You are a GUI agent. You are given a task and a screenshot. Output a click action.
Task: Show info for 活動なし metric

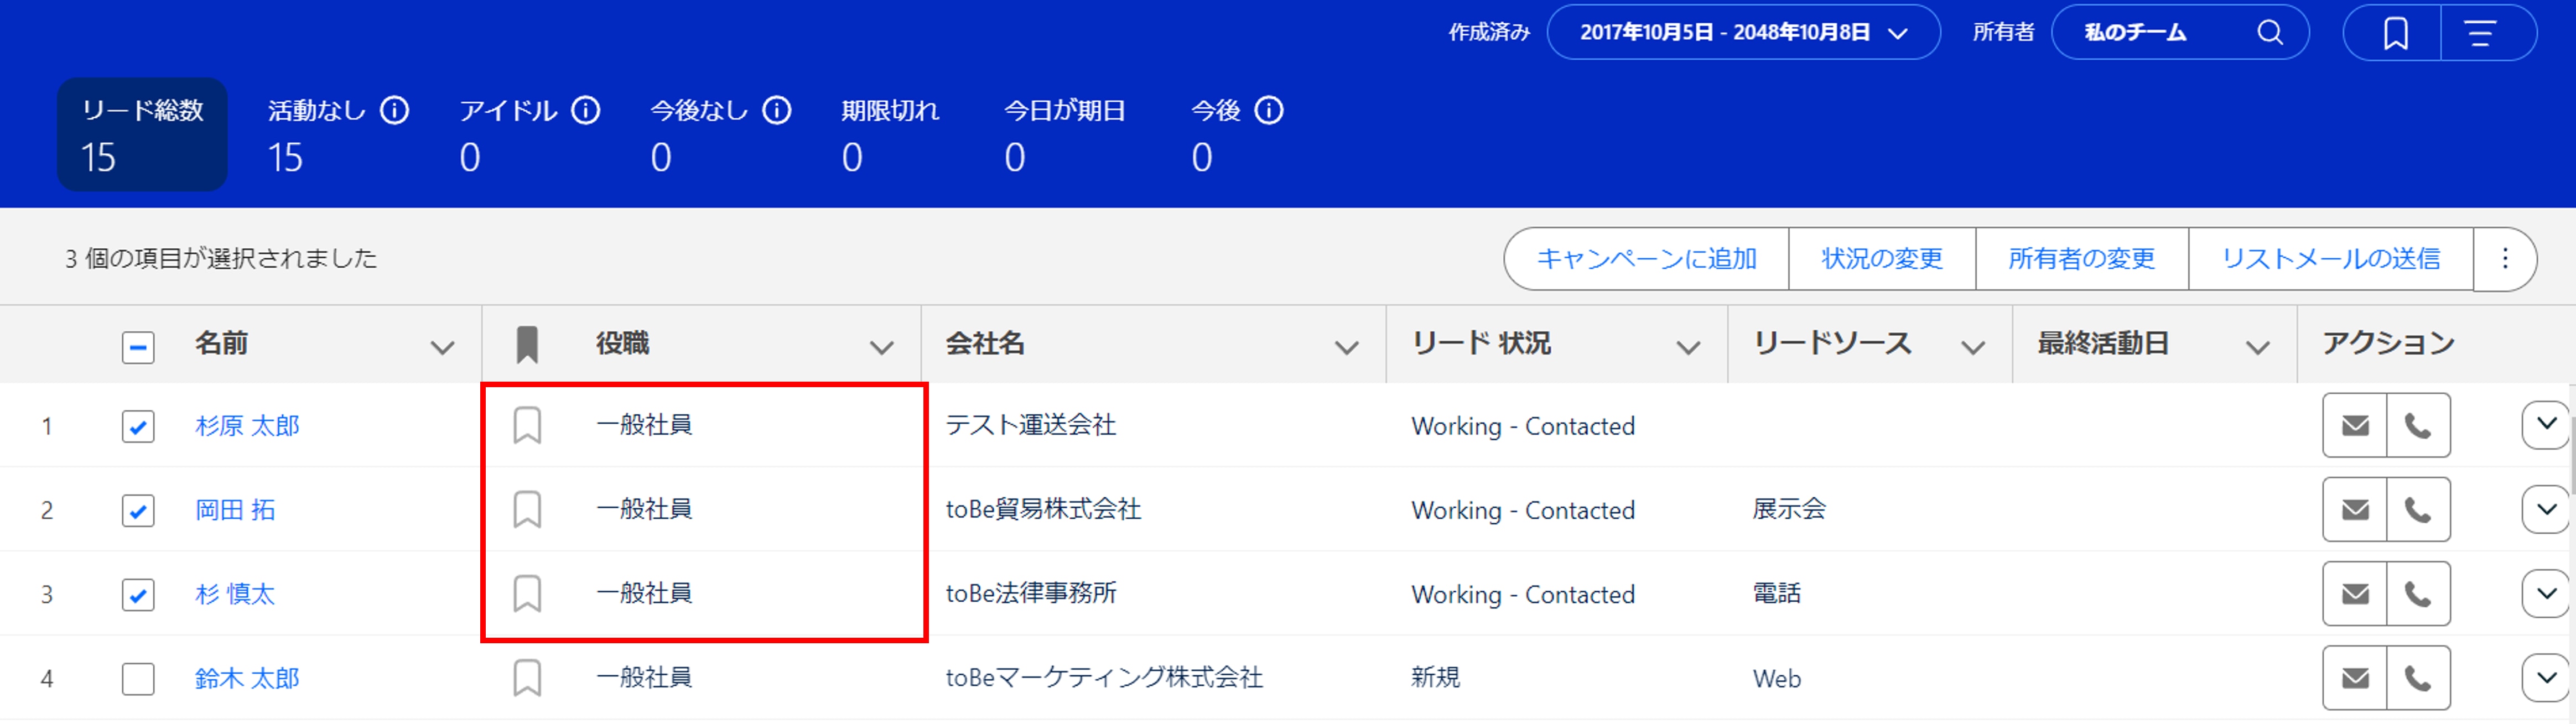[395, 110]
